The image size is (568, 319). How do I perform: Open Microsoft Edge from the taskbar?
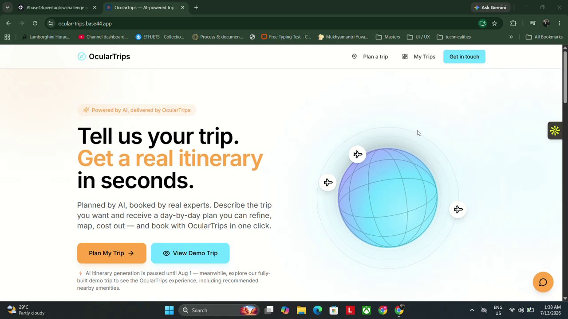pyautogui.click(x=318, y=310)
